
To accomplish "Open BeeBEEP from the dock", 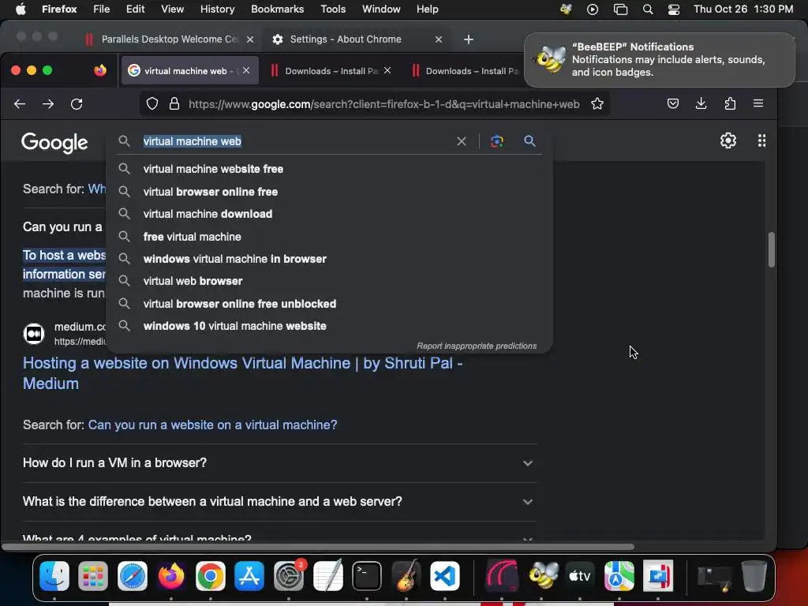I will pyautogui.click(x=541, y=575).
